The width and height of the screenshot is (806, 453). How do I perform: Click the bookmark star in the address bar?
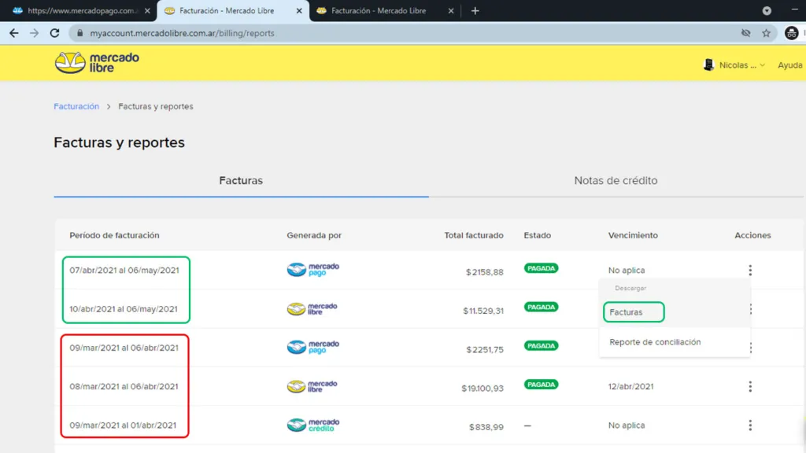pos(766,33)
